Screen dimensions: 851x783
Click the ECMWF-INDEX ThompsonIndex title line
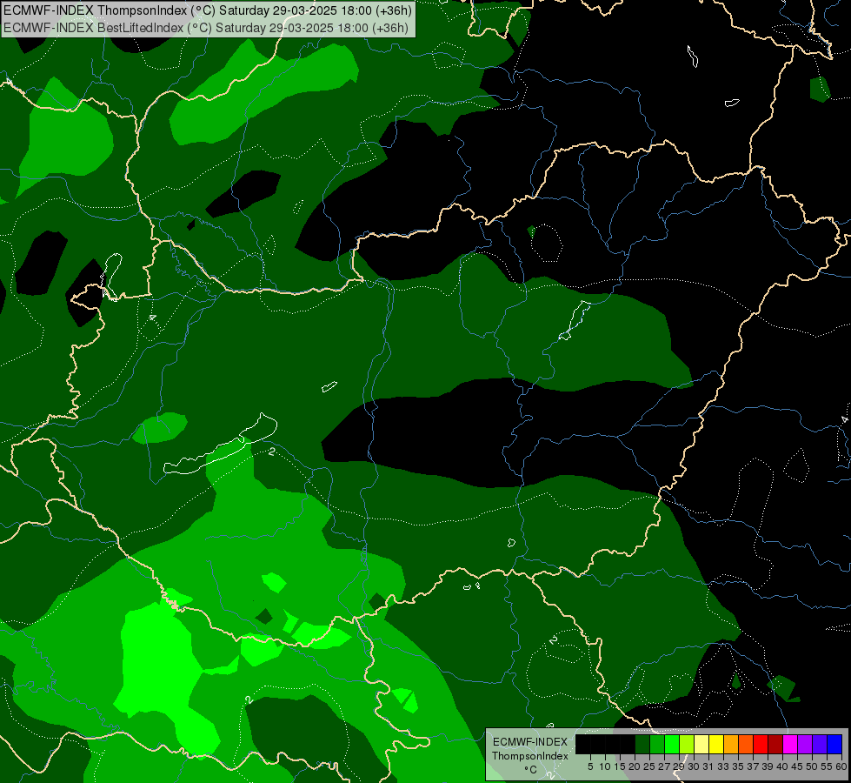click(x=208, y=10)
